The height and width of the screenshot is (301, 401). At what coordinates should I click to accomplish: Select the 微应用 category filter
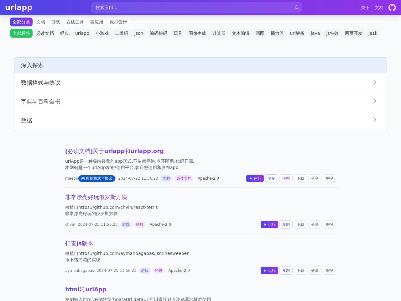click(97, 22)
